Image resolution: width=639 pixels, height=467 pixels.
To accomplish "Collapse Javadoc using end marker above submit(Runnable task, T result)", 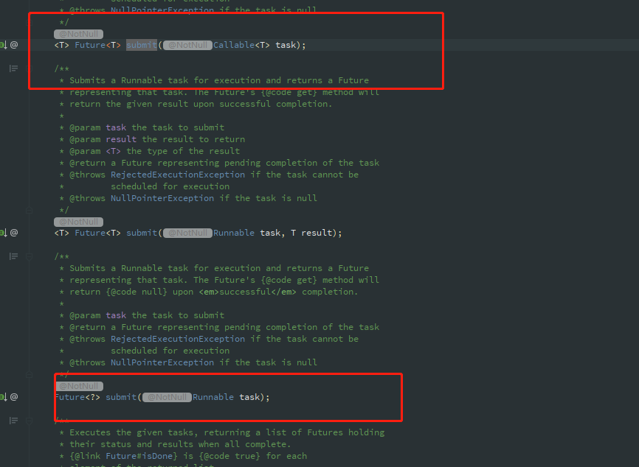I will pos(30,210).
